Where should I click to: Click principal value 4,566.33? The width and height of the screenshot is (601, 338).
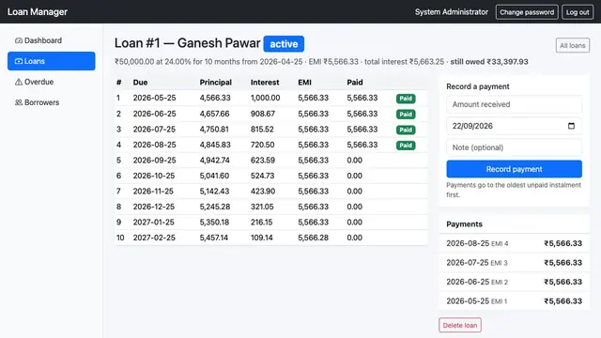215,98
